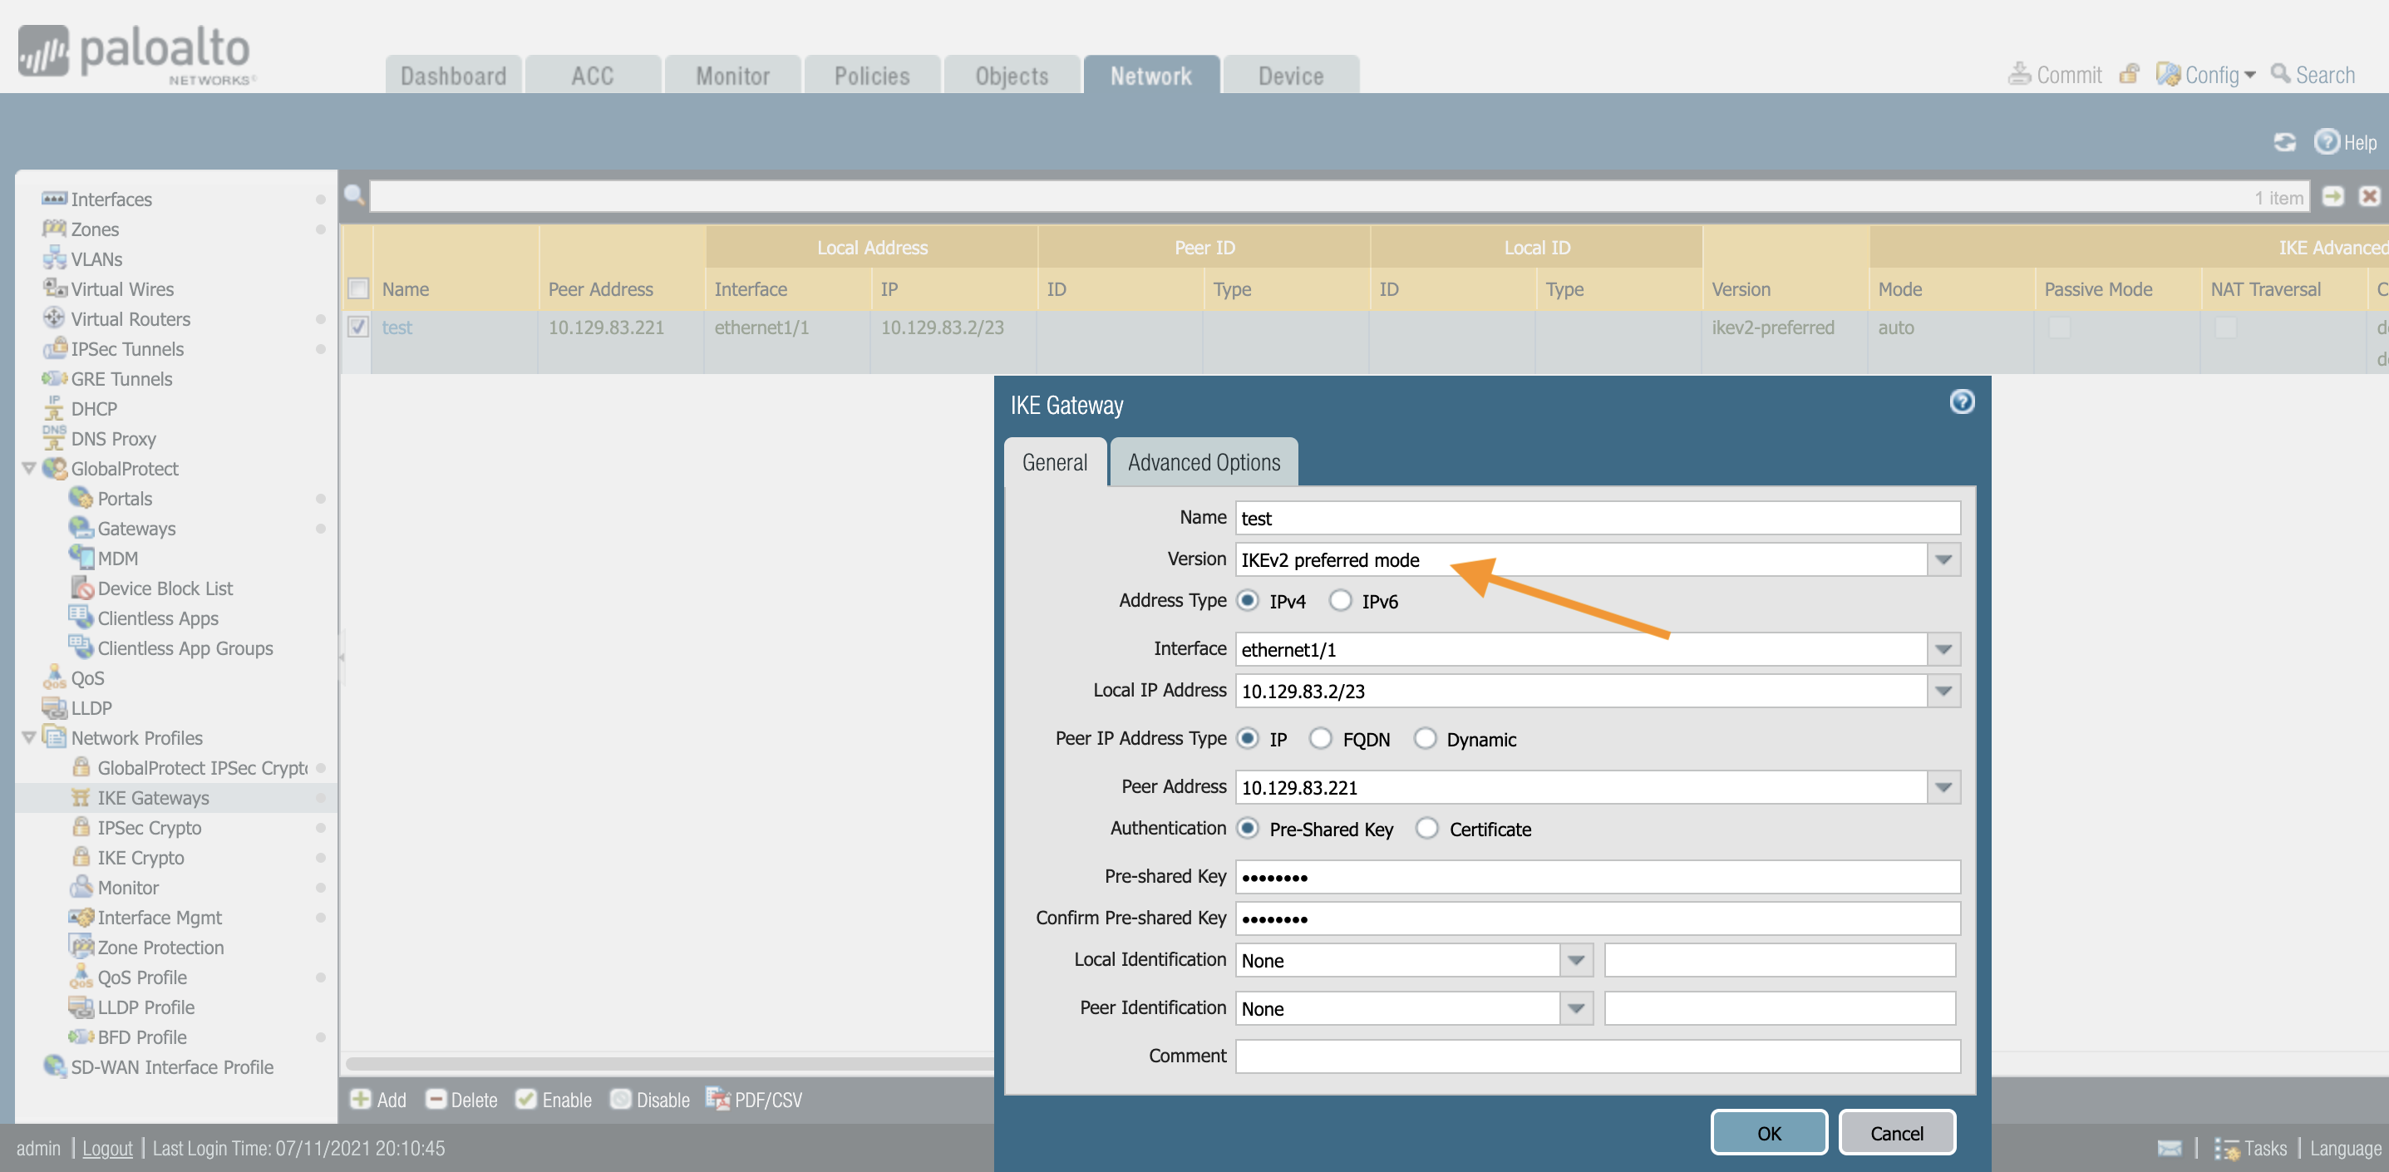Image resolution: width=2389 pixels, height=1172 pixels.
Task: Click the Delete icon in bottom toolbar
Action: 435,1099
